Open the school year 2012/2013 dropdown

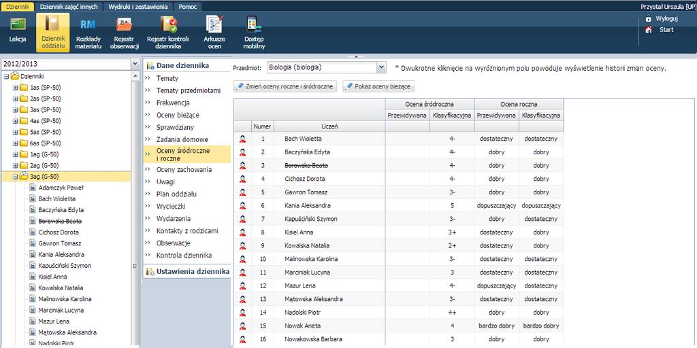pyautogui.click(x=135, y=65)
